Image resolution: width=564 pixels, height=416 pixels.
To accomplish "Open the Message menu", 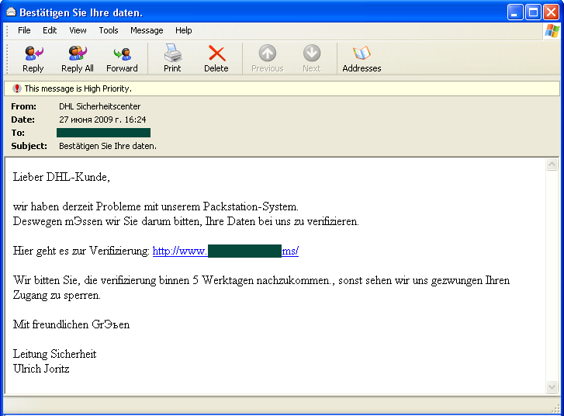I will pyautogui.click(x=147, y=30).
